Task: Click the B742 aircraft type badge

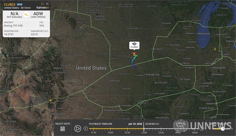Action: [x=19, y=4]
